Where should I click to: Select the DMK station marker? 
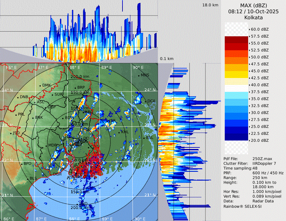[40, 85]
